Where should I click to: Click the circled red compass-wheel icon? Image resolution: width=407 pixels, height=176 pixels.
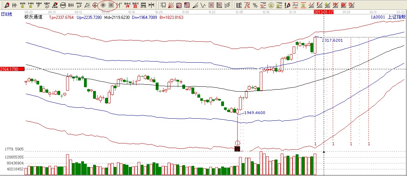click(103, 5)
